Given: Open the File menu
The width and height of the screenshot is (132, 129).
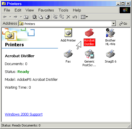Looking at the screenshot, I should [x=7, y=10].
